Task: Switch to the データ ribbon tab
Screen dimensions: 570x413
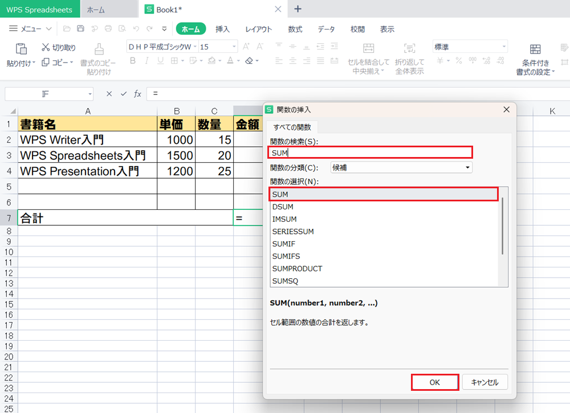Action: click(326, 29)
